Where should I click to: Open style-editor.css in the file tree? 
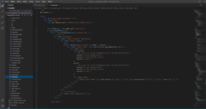[16, 89]
